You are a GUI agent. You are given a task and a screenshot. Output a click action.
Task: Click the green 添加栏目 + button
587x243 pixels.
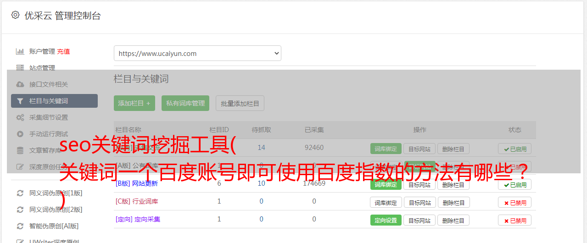pos(134,103)
